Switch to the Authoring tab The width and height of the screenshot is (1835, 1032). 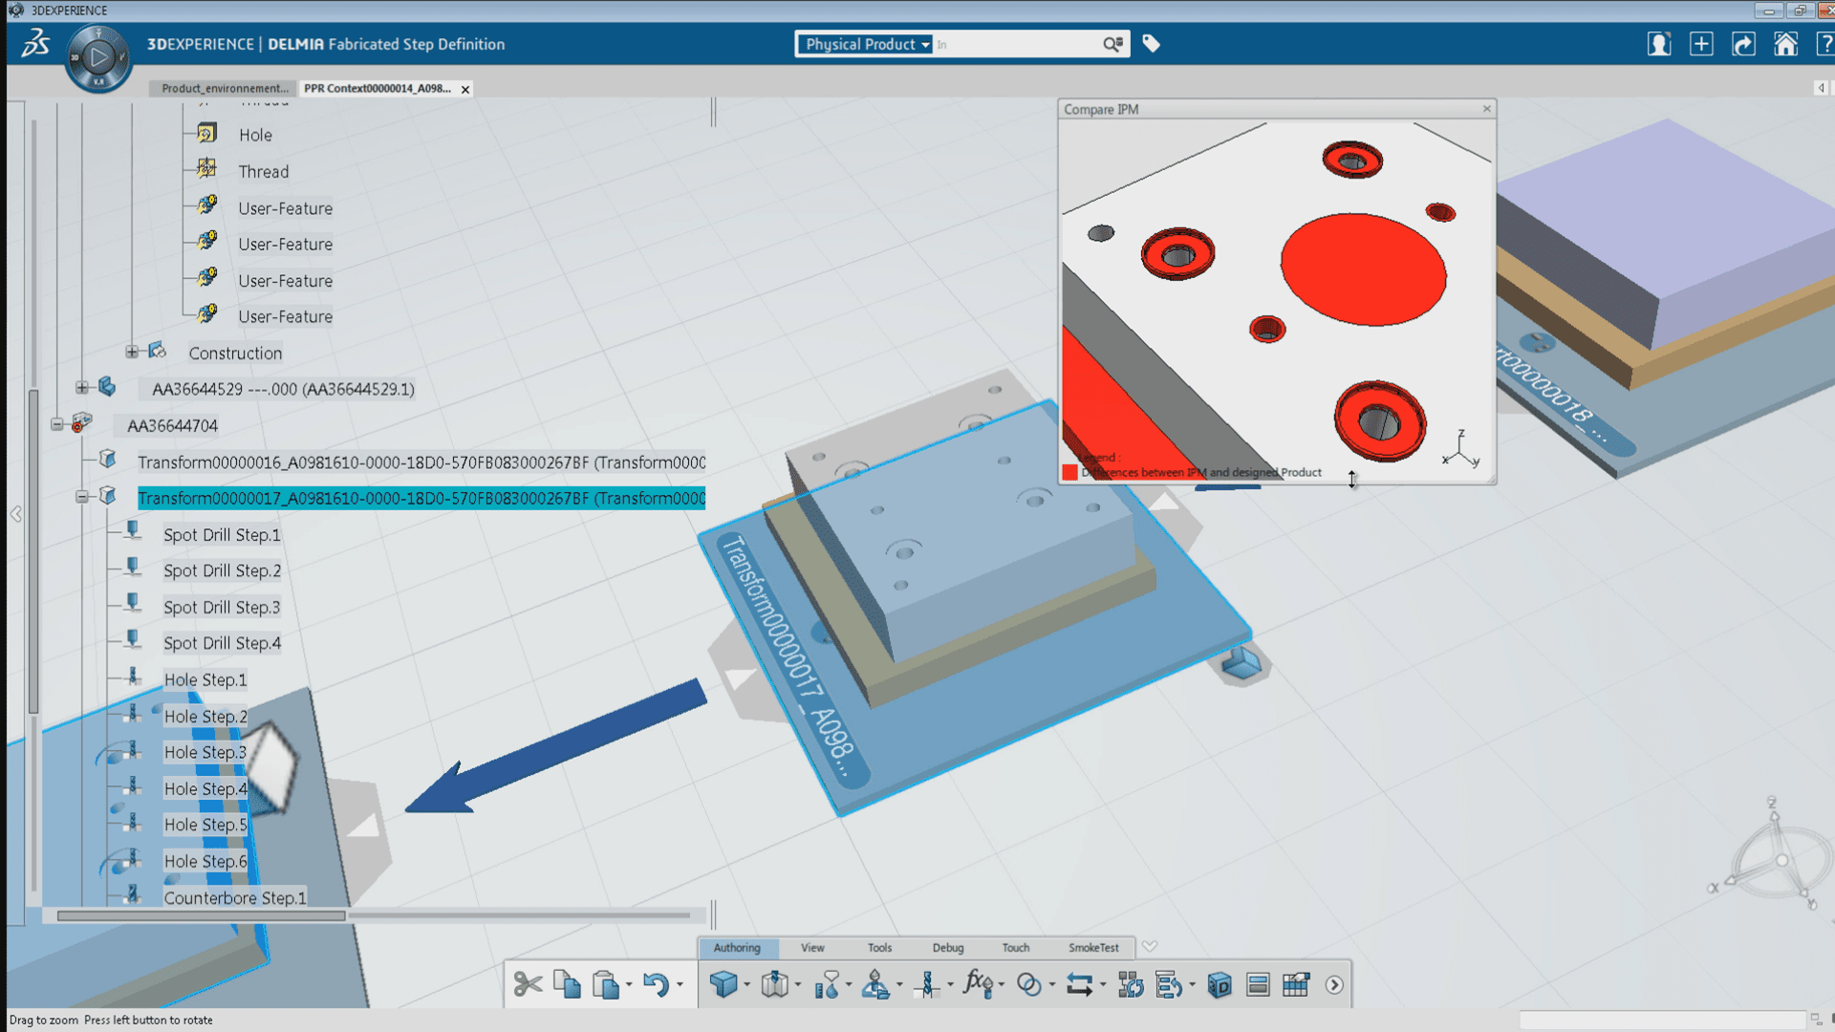coord(737,948)
